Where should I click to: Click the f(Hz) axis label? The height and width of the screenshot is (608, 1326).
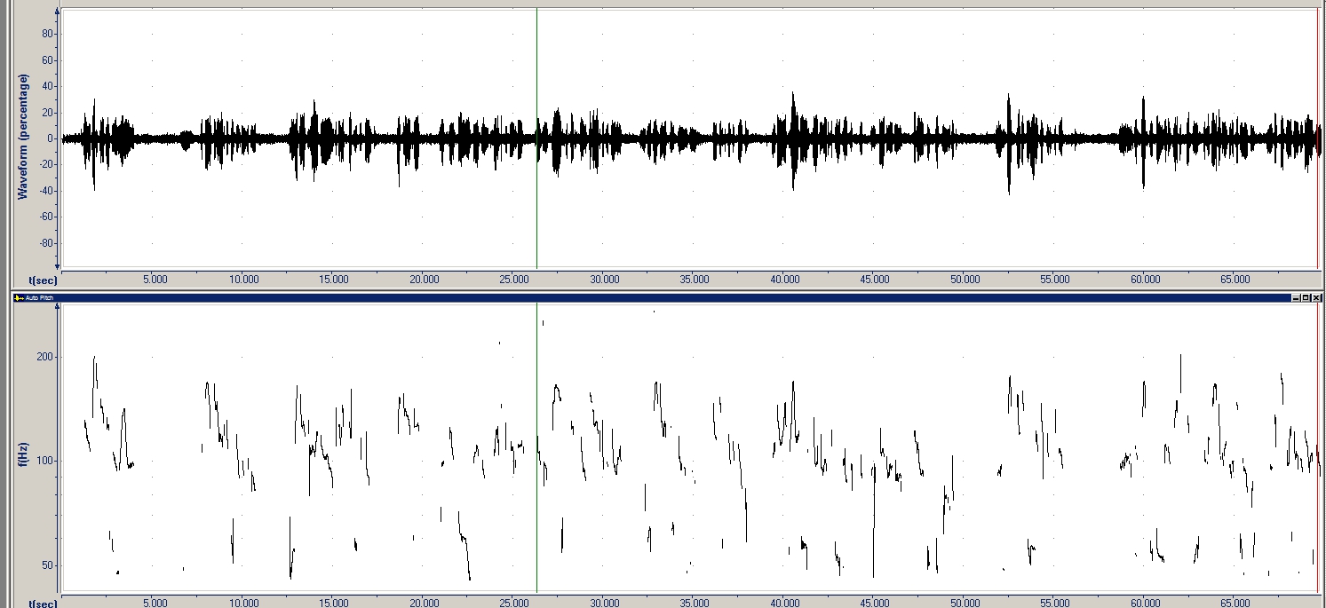(24, 453)
